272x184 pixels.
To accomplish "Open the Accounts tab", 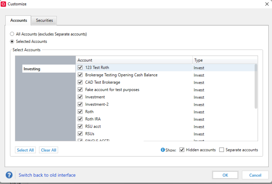I will click(19, 20).
